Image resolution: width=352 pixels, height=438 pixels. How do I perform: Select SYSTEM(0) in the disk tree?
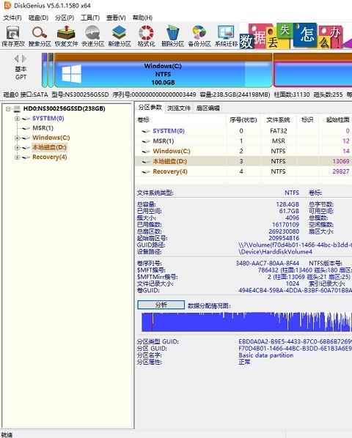[48, 119]
